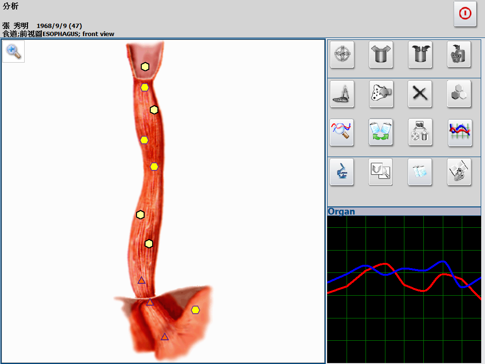Click the zoom-in magnifier icon
The image size is (485, 364).
(x=14, y=52)
